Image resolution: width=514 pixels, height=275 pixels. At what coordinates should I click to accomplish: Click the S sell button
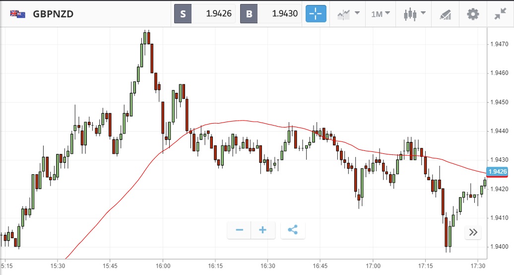point(183,14)
